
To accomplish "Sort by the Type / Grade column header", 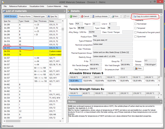I will pyautogui.click(x=26, y=21).
